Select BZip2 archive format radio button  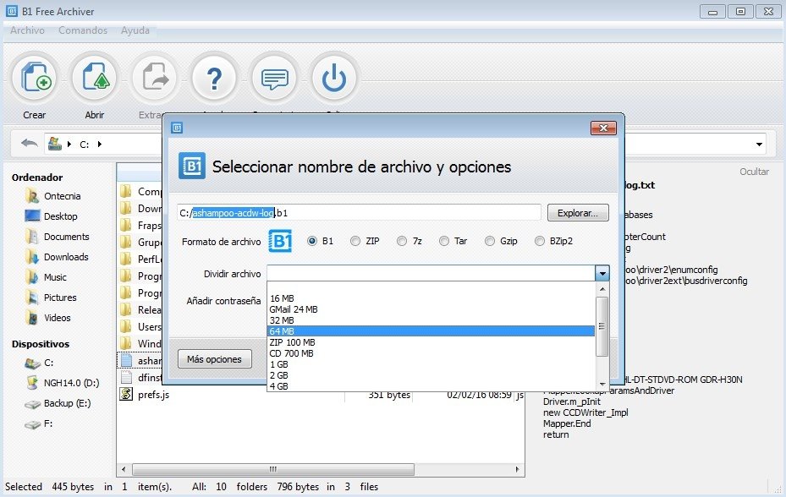pos(540,241)
